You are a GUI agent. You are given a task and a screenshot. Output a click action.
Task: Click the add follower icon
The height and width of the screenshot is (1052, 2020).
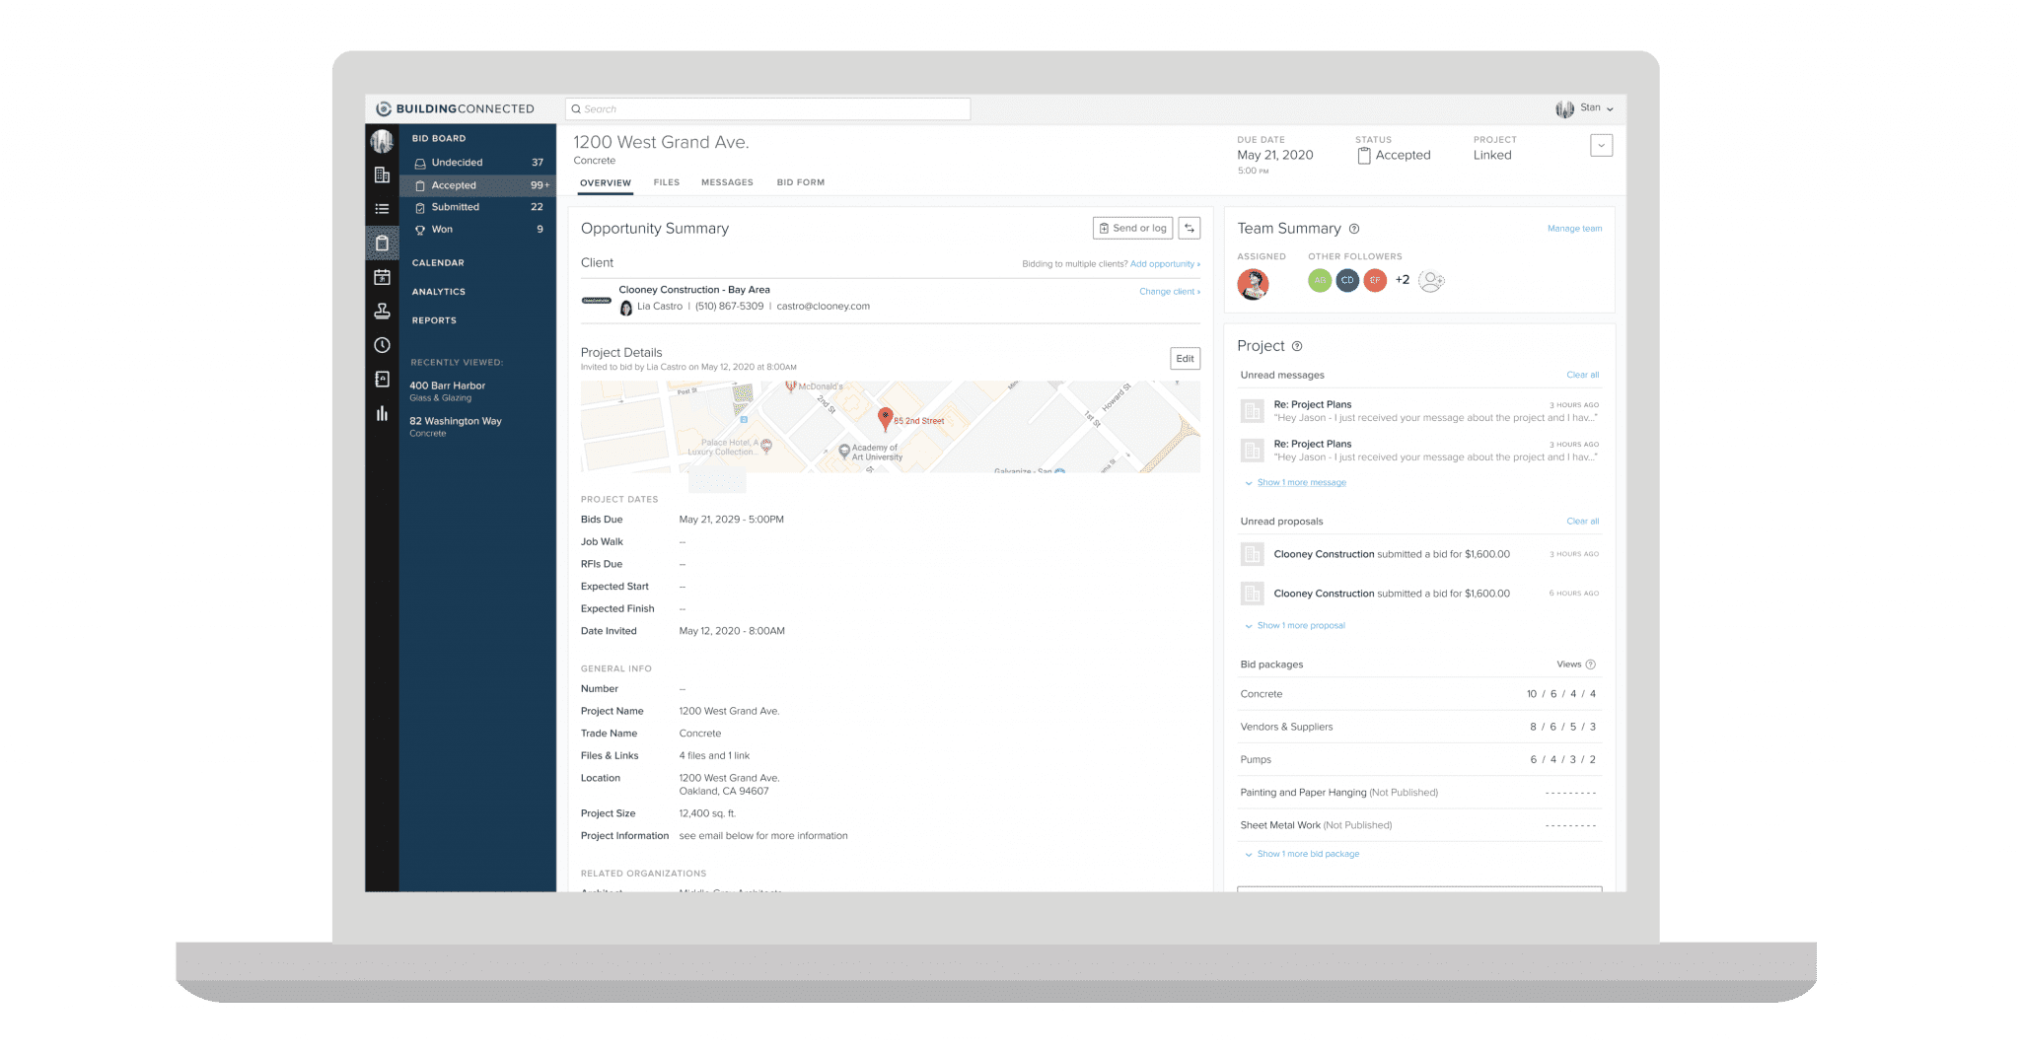(1432, 281)
